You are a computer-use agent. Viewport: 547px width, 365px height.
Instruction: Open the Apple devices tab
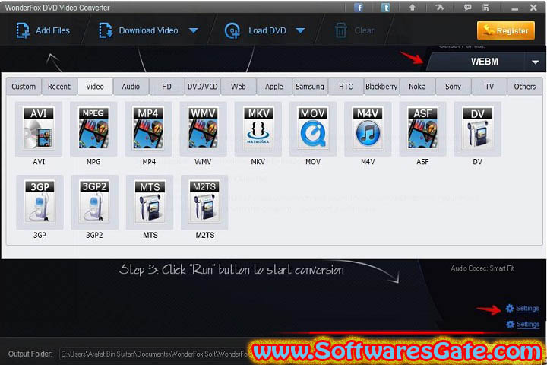click(x=274, y=87)
